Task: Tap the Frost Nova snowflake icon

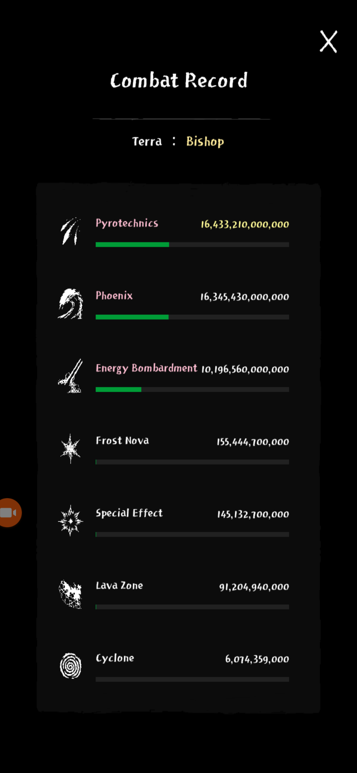Action: [x=70, y=449]
